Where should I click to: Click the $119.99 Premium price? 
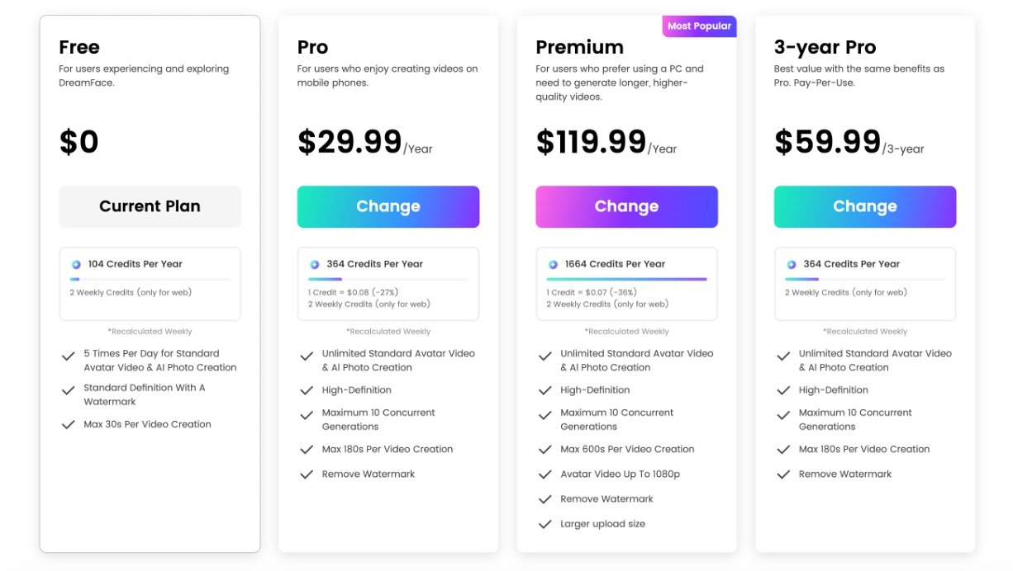pos(591,142)
